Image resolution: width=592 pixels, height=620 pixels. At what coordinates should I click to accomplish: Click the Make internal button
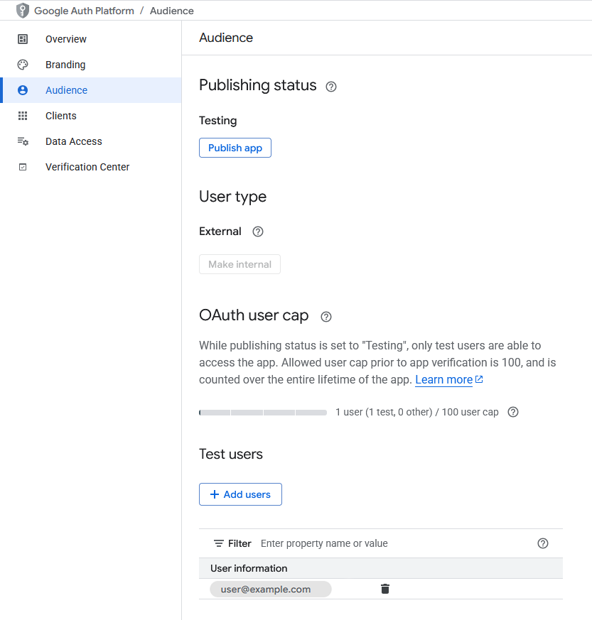point(240,264)
